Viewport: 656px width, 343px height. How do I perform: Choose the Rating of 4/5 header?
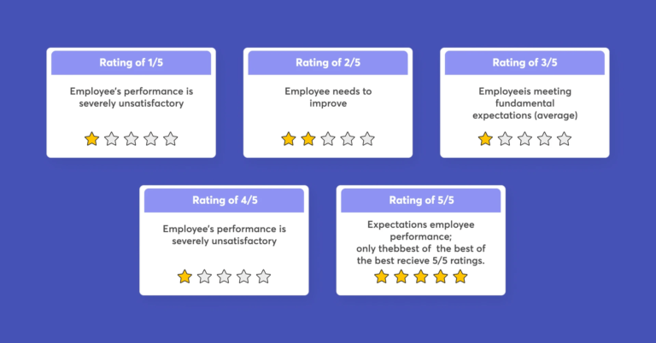click(225, 201)
